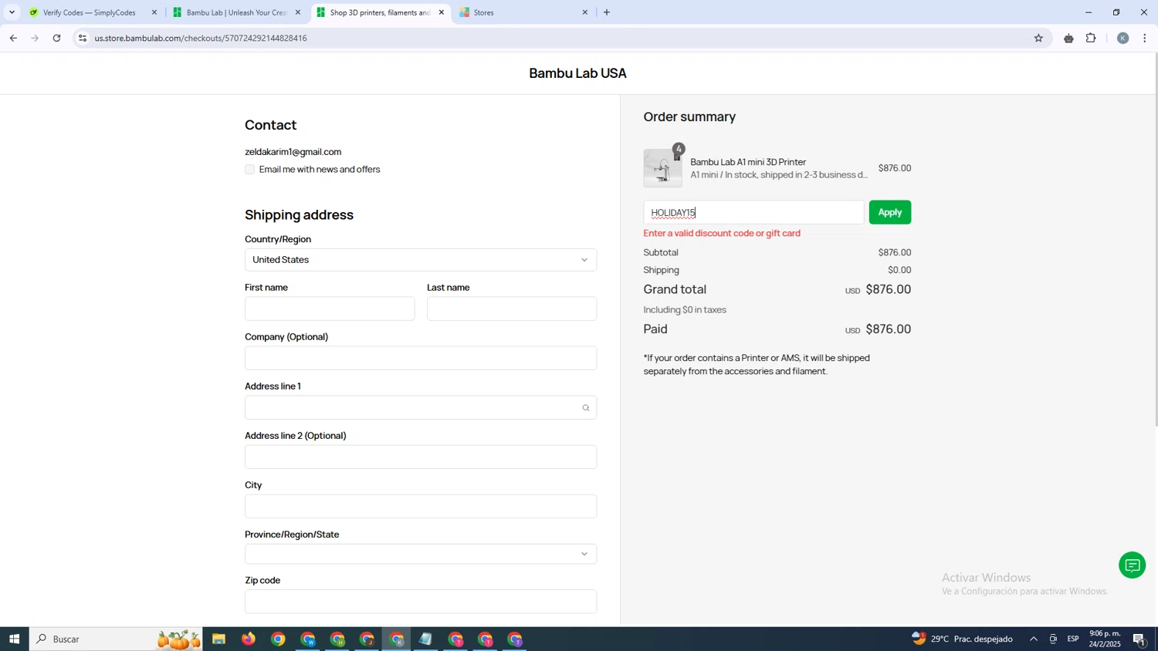Launch Firefox from the taskbar

tap(248, 639)
